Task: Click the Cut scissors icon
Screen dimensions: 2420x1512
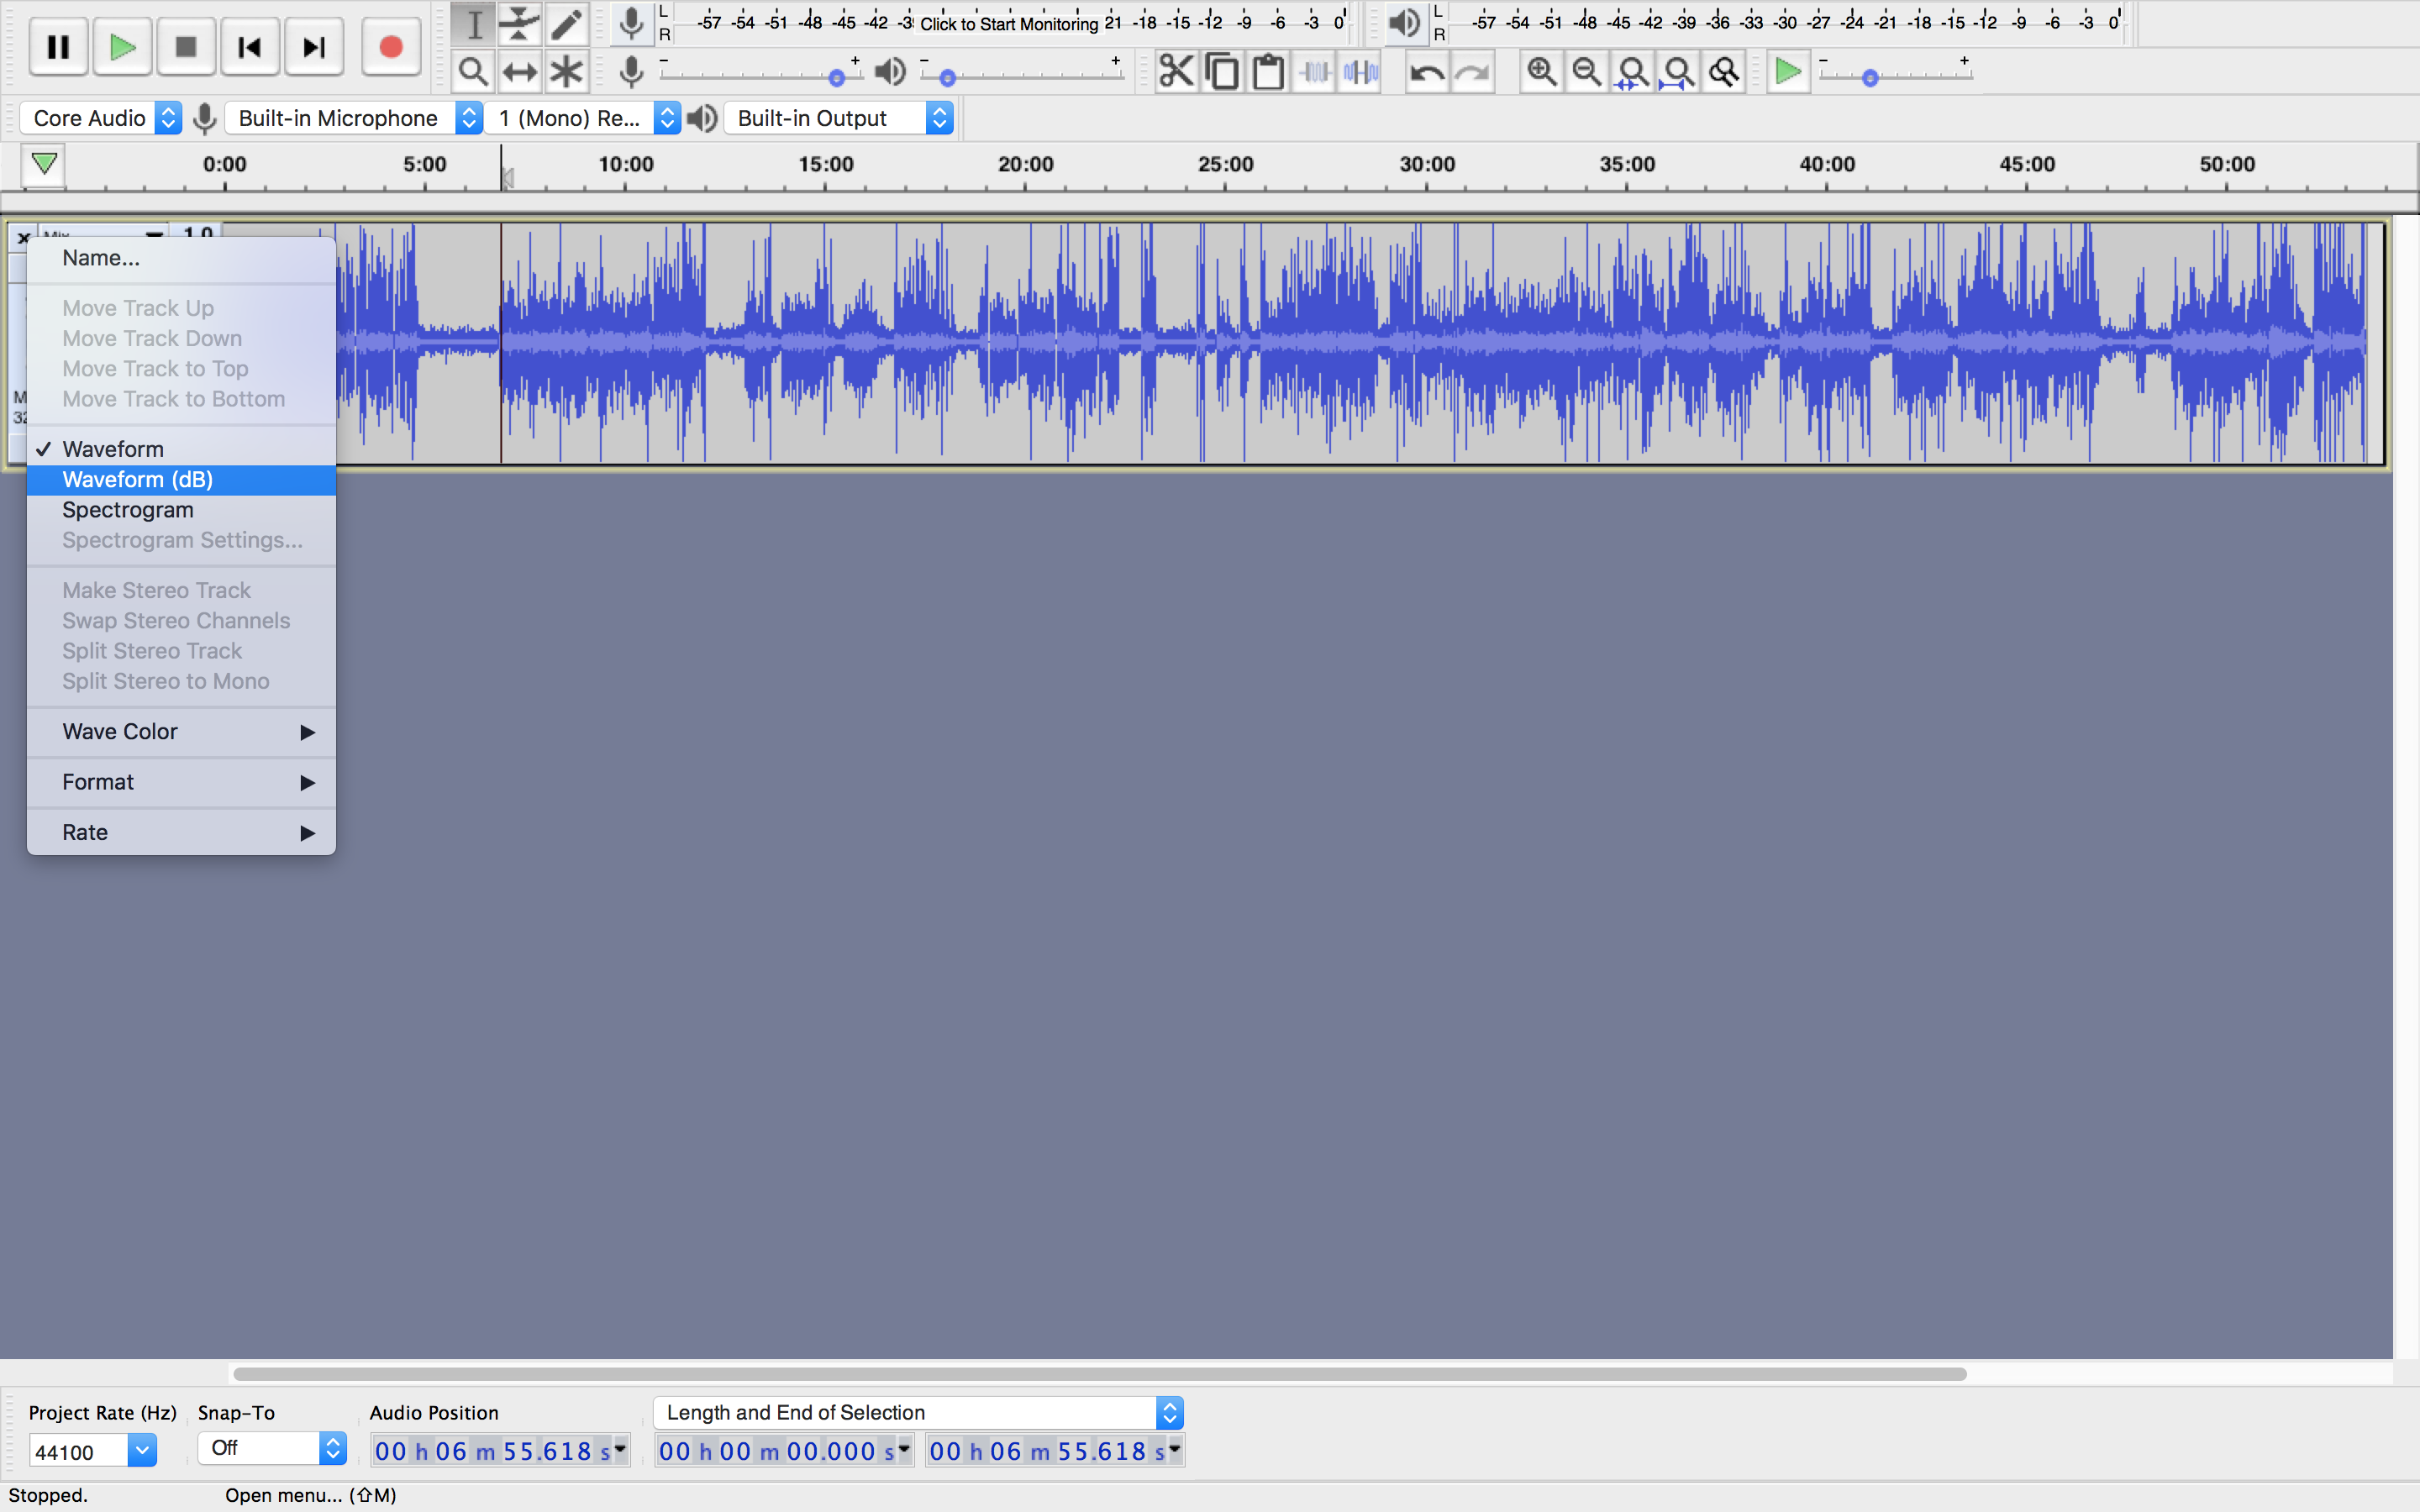Action: (1176, 72)
